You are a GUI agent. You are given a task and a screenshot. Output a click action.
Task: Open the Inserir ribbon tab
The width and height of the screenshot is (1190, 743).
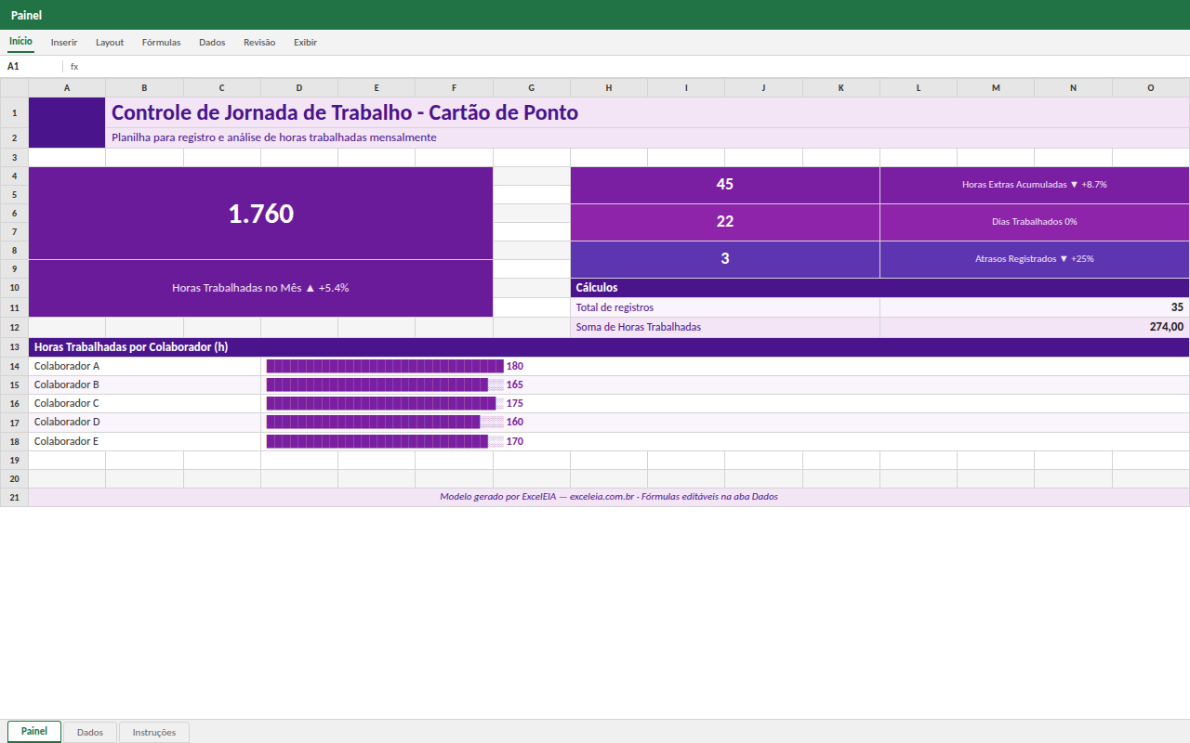64,43
